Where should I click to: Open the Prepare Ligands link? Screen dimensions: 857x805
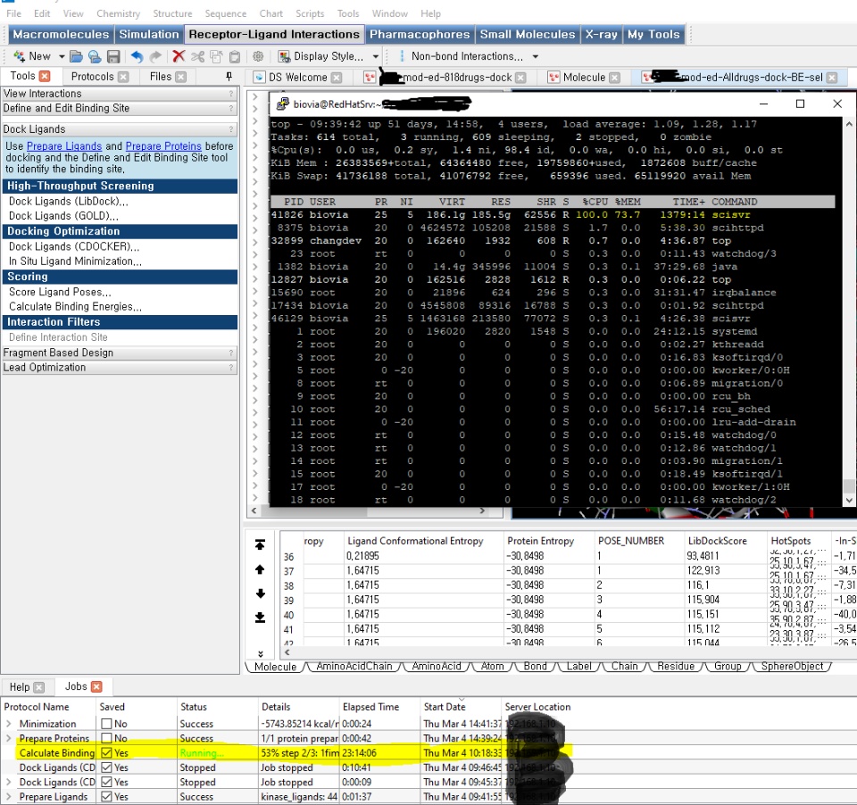[64, 145]
